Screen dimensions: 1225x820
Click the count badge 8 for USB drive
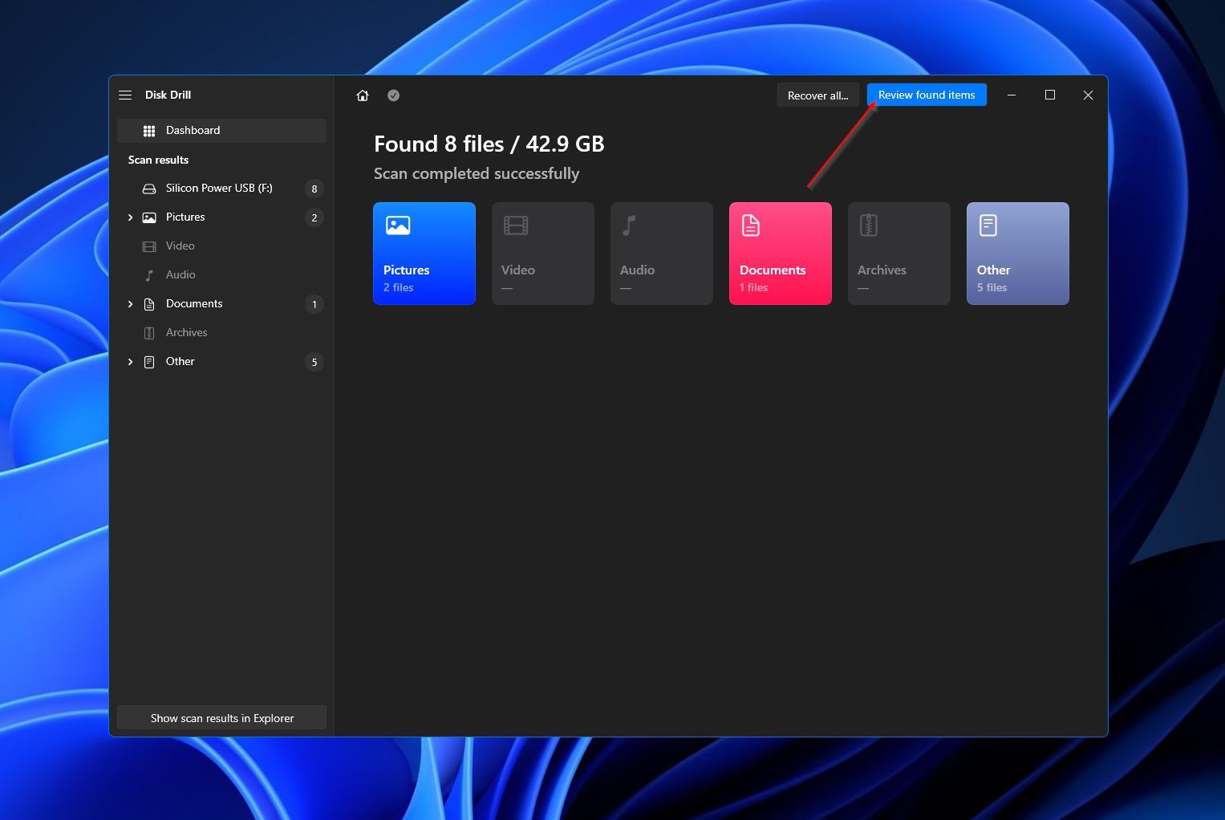(x=314, y=189)
